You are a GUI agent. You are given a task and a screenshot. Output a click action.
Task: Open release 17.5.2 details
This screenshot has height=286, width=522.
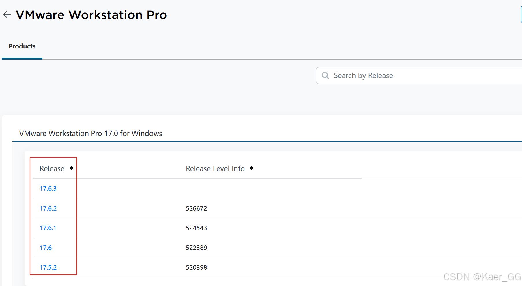(48, 267)
